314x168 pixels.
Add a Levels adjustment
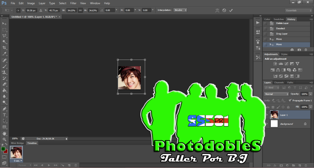(281, 64)
